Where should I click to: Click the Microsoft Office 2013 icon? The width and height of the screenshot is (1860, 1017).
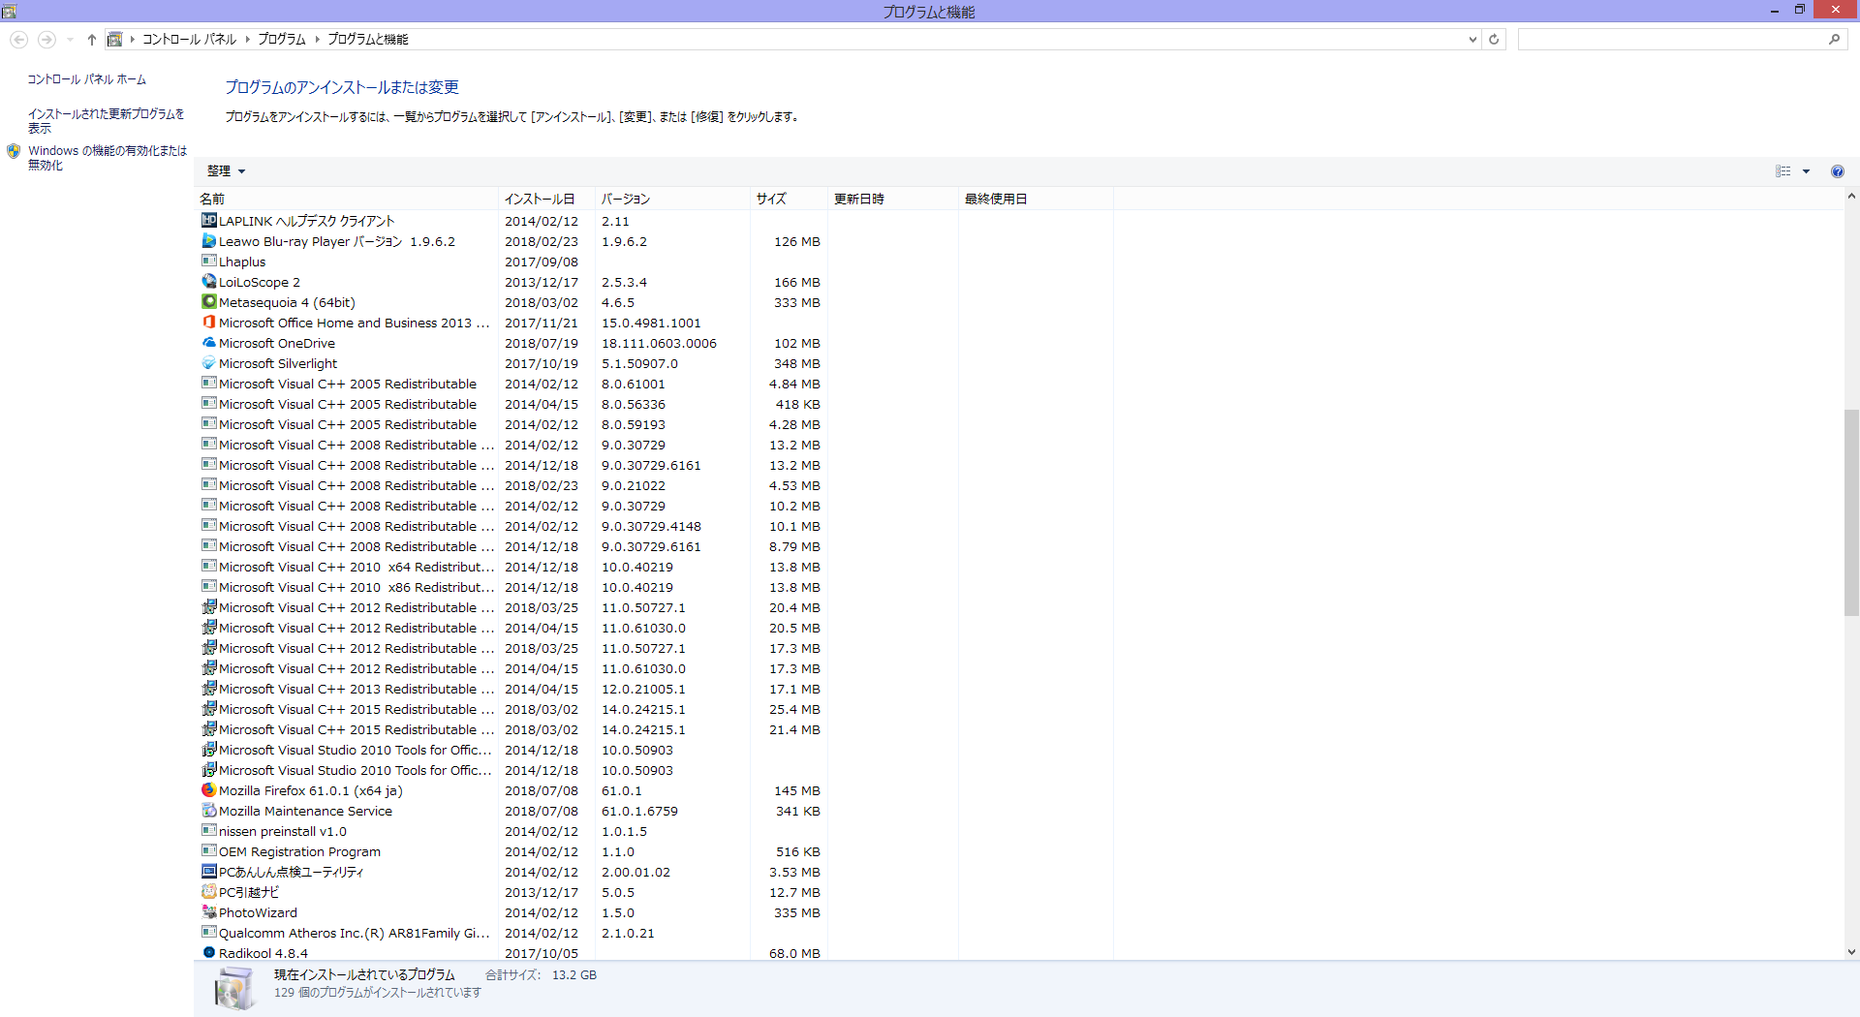[208, 323]
